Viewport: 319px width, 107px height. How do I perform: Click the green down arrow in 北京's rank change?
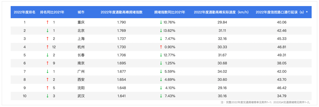click(x=47, y=31)
